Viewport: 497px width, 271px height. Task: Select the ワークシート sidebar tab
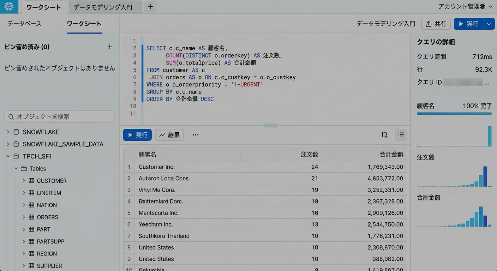click(84, 24)
